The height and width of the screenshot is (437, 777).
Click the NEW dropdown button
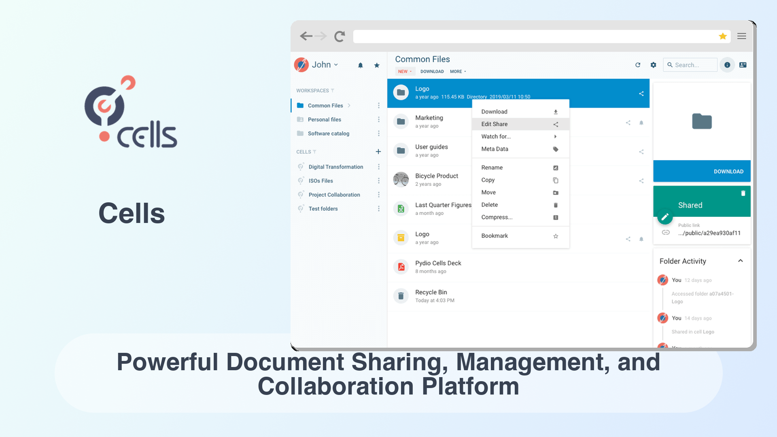[404, 71]
